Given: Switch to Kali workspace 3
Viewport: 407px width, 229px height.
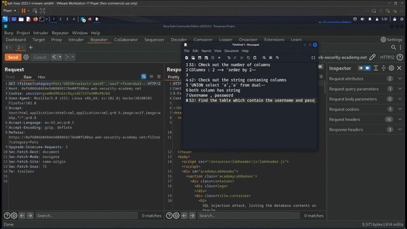Looking at the screenshot, I should click(x=67, y=19).
